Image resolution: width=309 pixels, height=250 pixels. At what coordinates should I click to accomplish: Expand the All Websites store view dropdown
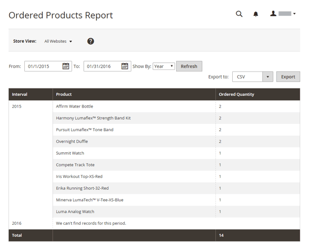pos(58,41)
